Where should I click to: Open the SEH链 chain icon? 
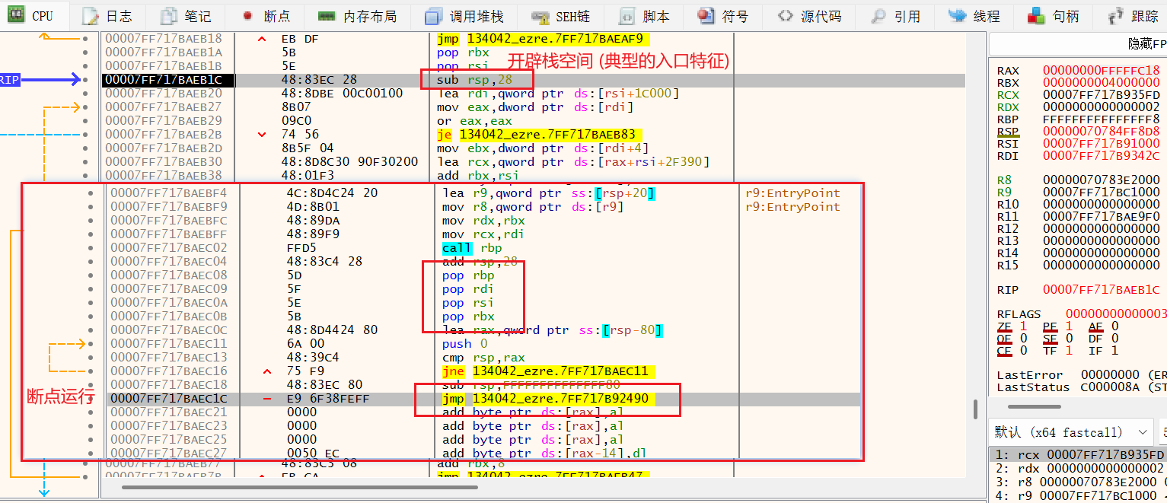pyautogui.click(x=540, y=16)
